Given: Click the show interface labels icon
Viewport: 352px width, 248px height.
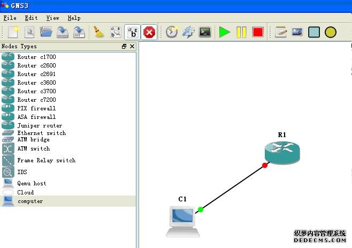Looking at the screenshot, I should click(x=116, y=32).
